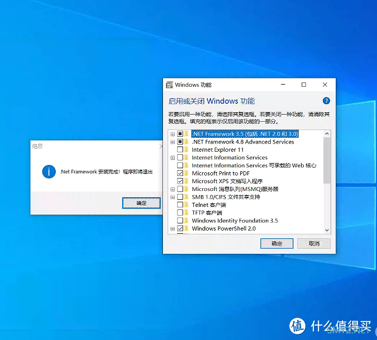The height and width of the screenshot is (340, 377).
Task: Expand the .NET Framework 3.5 node
Action: pyautogui.click(x=173, y=134)
